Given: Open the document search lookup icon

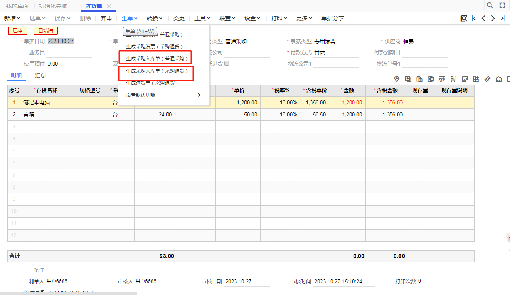Looking at the screenshot, I should [464, 18].
